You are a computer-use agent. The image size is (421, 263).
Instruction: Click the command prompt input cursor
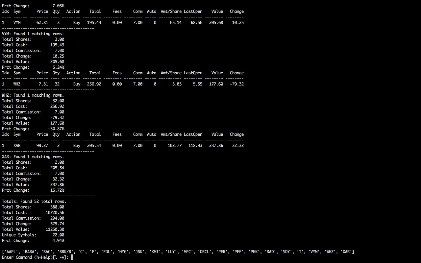point(72,257)
